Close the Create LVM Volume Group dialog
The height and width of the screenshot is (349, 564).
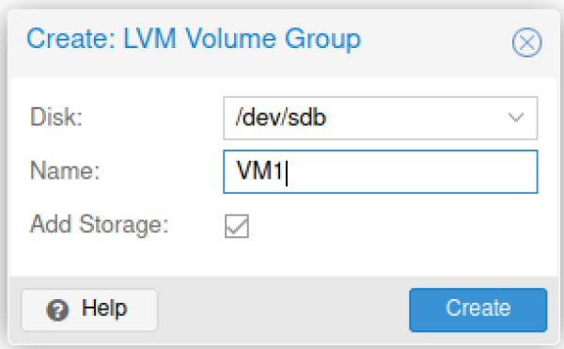pos(527,42)
